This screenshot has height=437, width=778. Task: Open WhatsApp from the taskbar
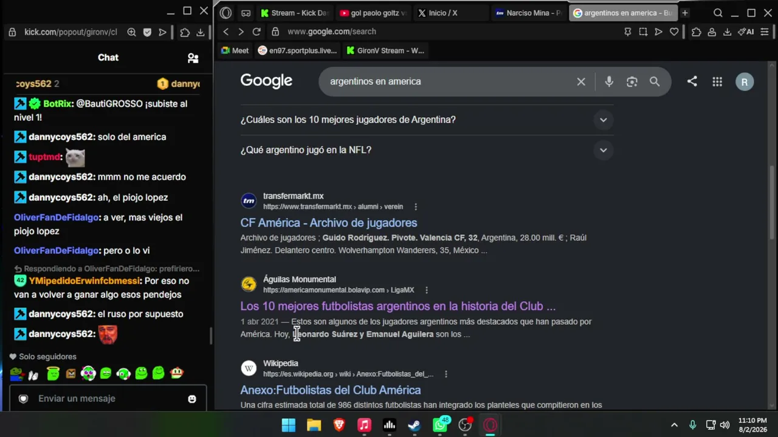click(x=440, y=425)
